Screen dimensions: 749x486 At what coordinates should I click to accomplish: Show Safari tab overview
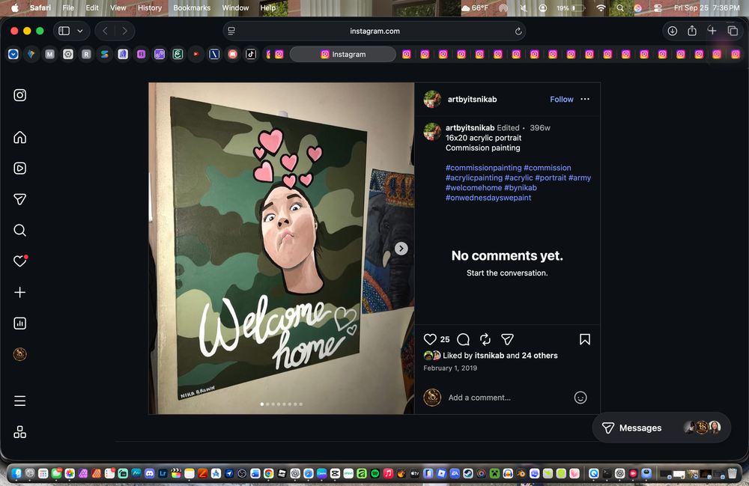pyautogui.click(x=733, y=31)
